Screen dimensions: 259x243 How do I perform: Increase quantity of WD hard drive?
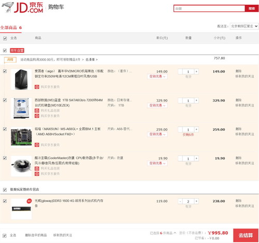pos(196,100)
